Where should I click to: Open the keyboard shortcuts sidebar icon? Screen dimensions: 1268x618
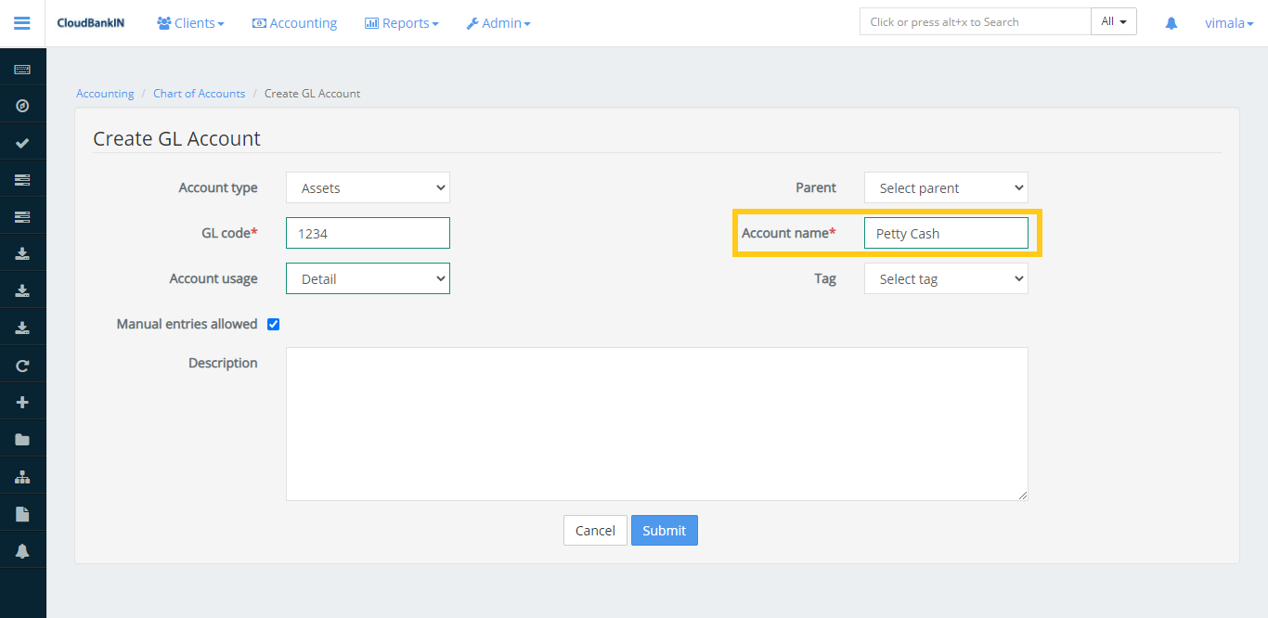[x=23, y=67]
